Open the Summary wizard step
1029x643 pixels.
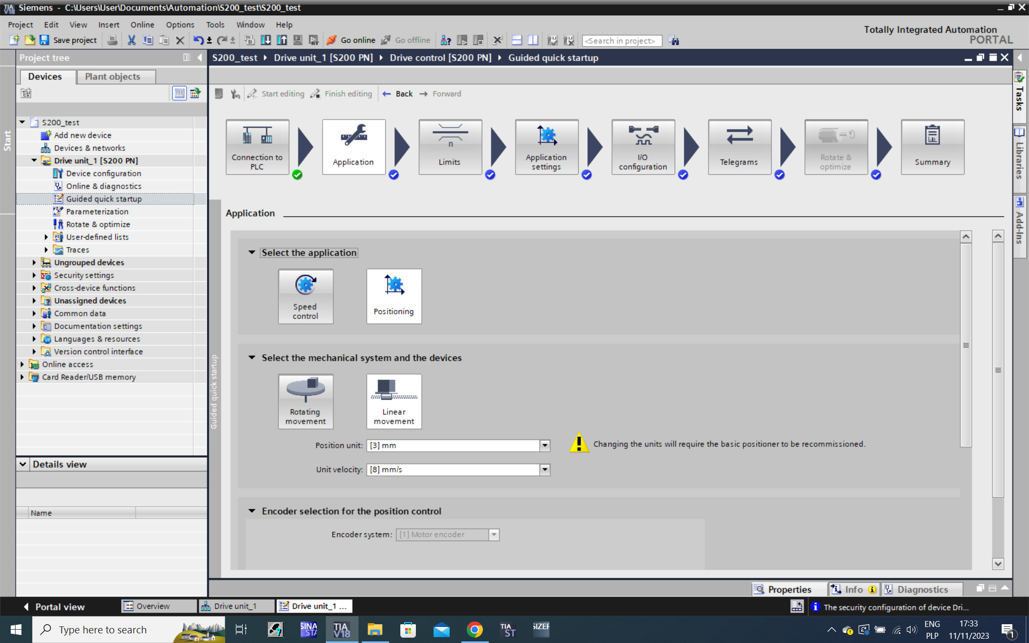[x=932, y=147]
